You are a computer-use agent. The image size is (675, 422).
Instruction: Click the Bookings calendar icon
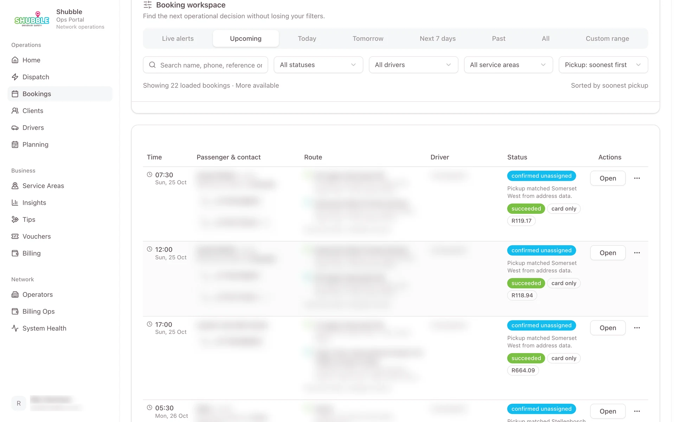[x=15, y=94]
